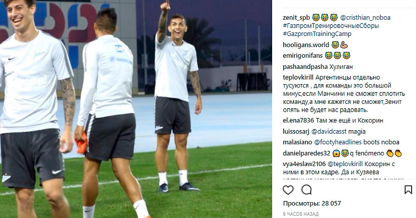Open hashtag #GazpromTrainingCamp
This screenshot has height=218, width=416.
pyautogui.click(x=317, y=34)
